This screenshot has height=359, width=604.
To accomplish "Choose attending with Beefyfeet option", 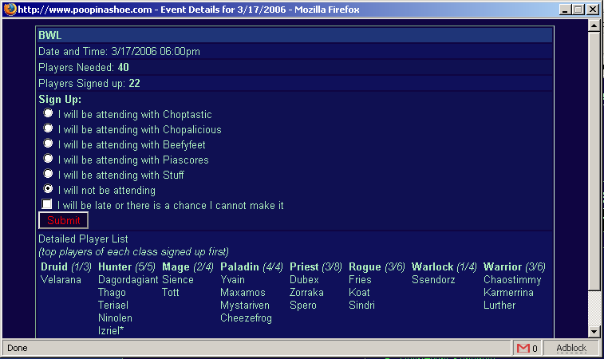I will pyautogui.click(x=48, y=144).
